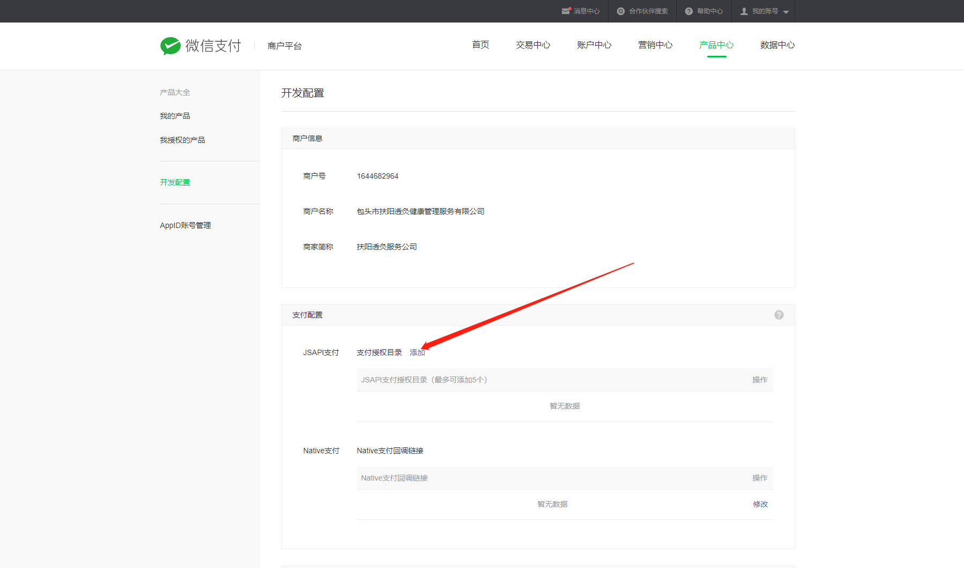Click the partner search magnifier icon
964x568 pixels.
621,11
